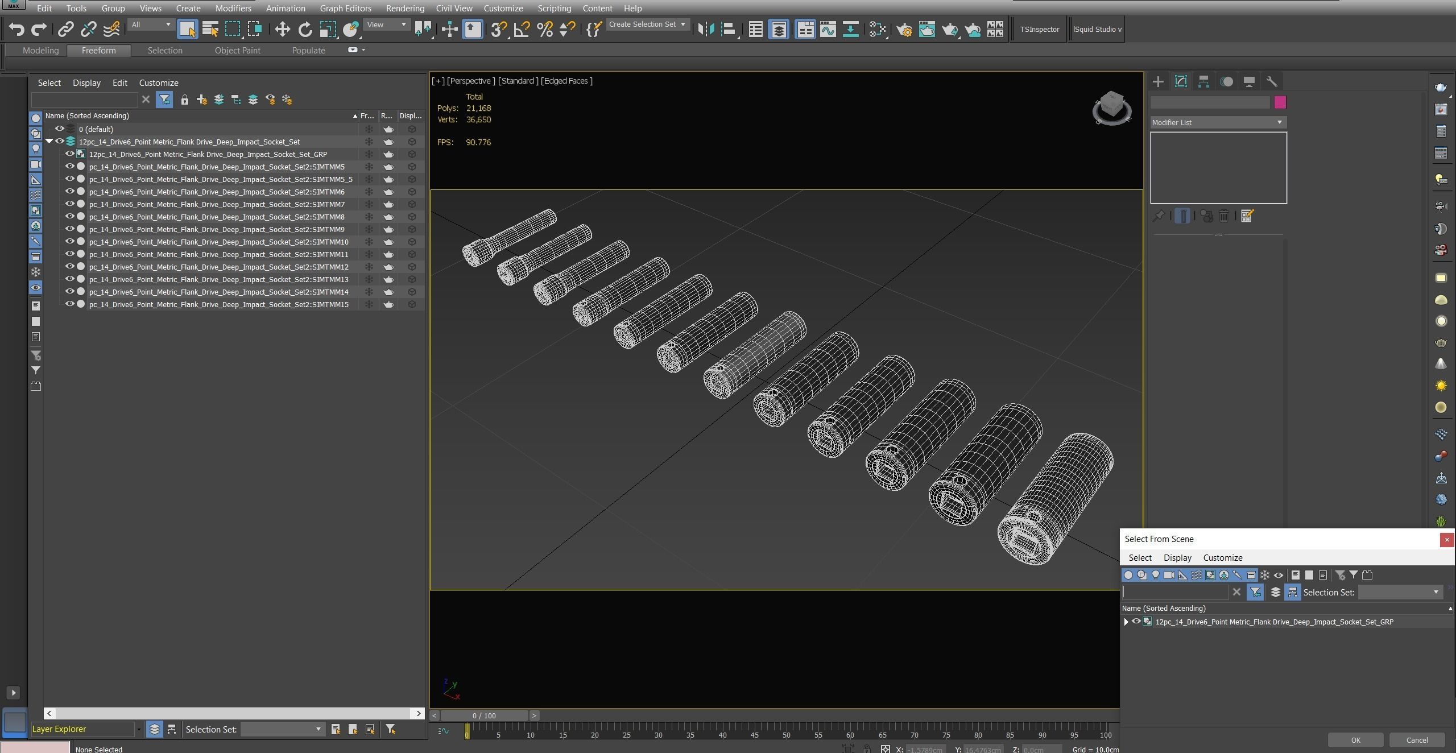
Task: Toggle visibility of SIMTMM12 object
Action: click(69, 267)
